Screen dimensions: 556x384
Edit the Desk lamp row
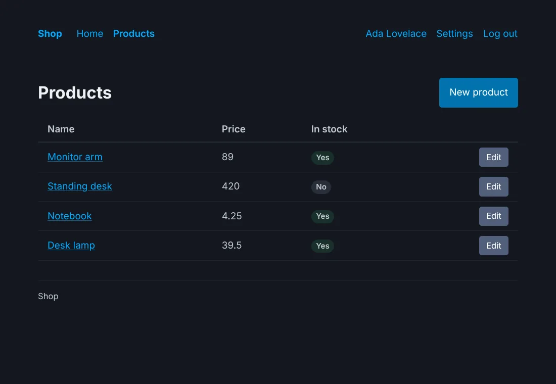(494, 246)
